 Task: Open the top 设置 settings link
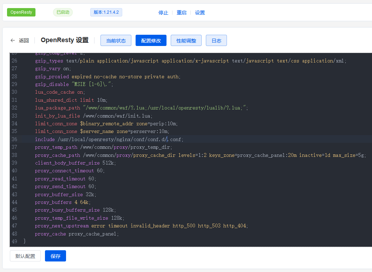coord(200,12)
